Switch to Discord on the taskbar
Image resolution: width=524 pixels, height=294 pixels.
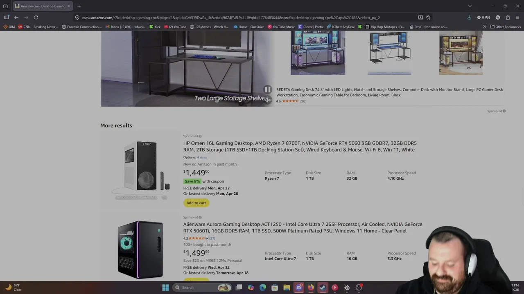click(299, 287)
